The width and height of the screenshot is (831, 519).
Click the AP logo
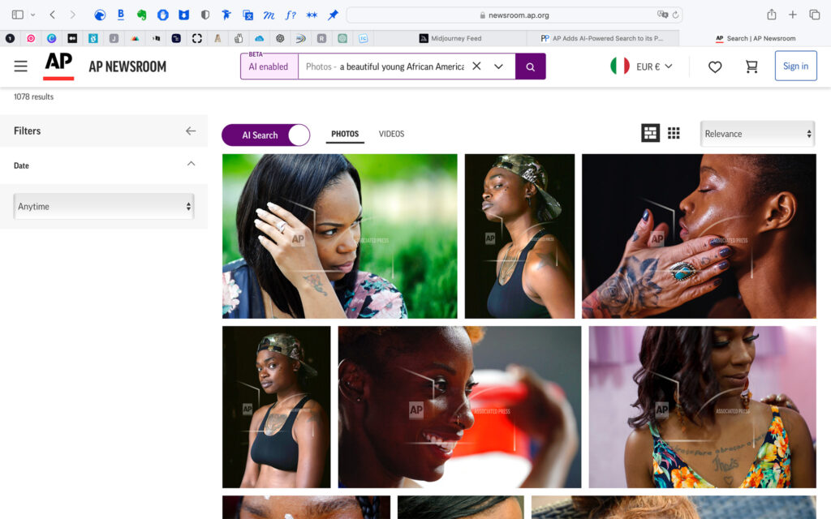coord(58,66)
